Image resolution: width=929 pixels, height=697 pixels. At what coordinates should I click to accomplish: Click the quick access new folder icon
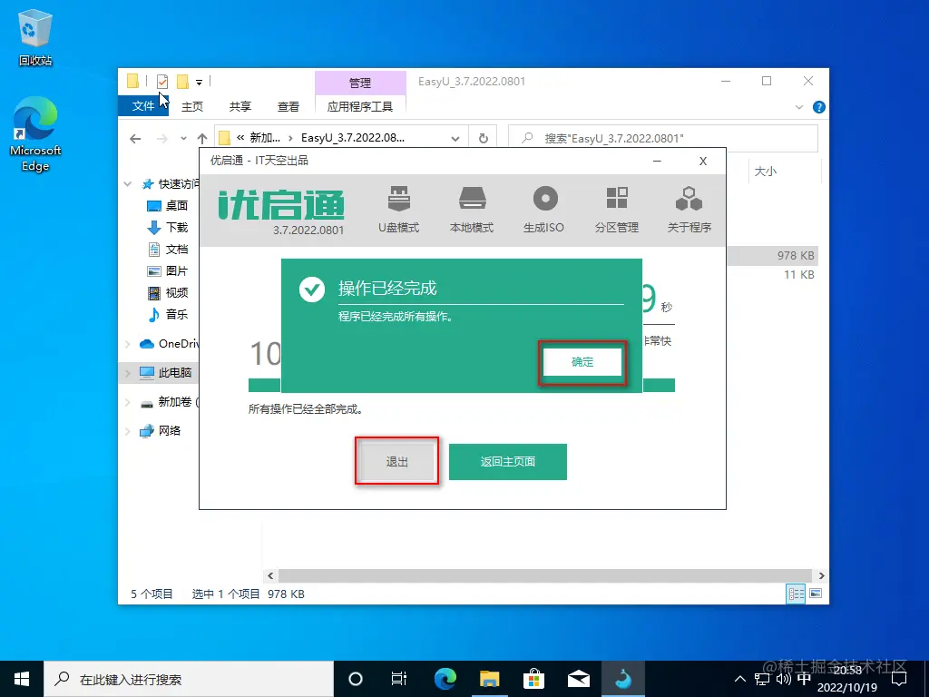coord(183,81)
